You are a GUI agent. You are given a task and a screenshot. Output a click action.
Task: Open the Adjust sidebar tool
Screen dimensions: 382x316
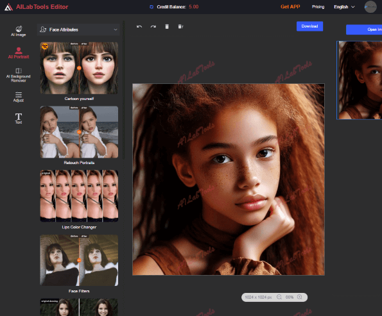pos(19,97)
